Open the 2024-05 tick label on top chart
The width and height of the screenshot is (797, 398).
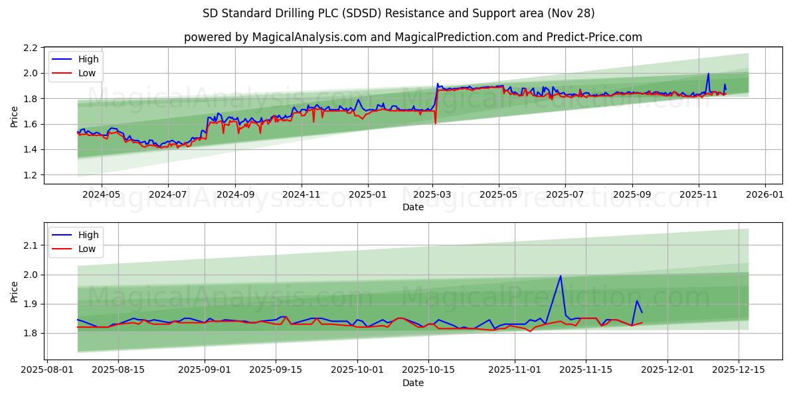pyautogui.click(x=101, y=192)
